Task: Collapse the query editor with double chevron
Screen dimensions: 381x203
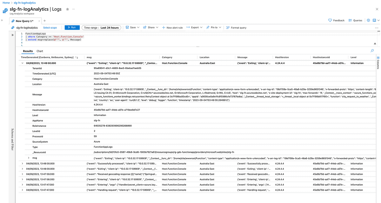Action: point(375,44)
